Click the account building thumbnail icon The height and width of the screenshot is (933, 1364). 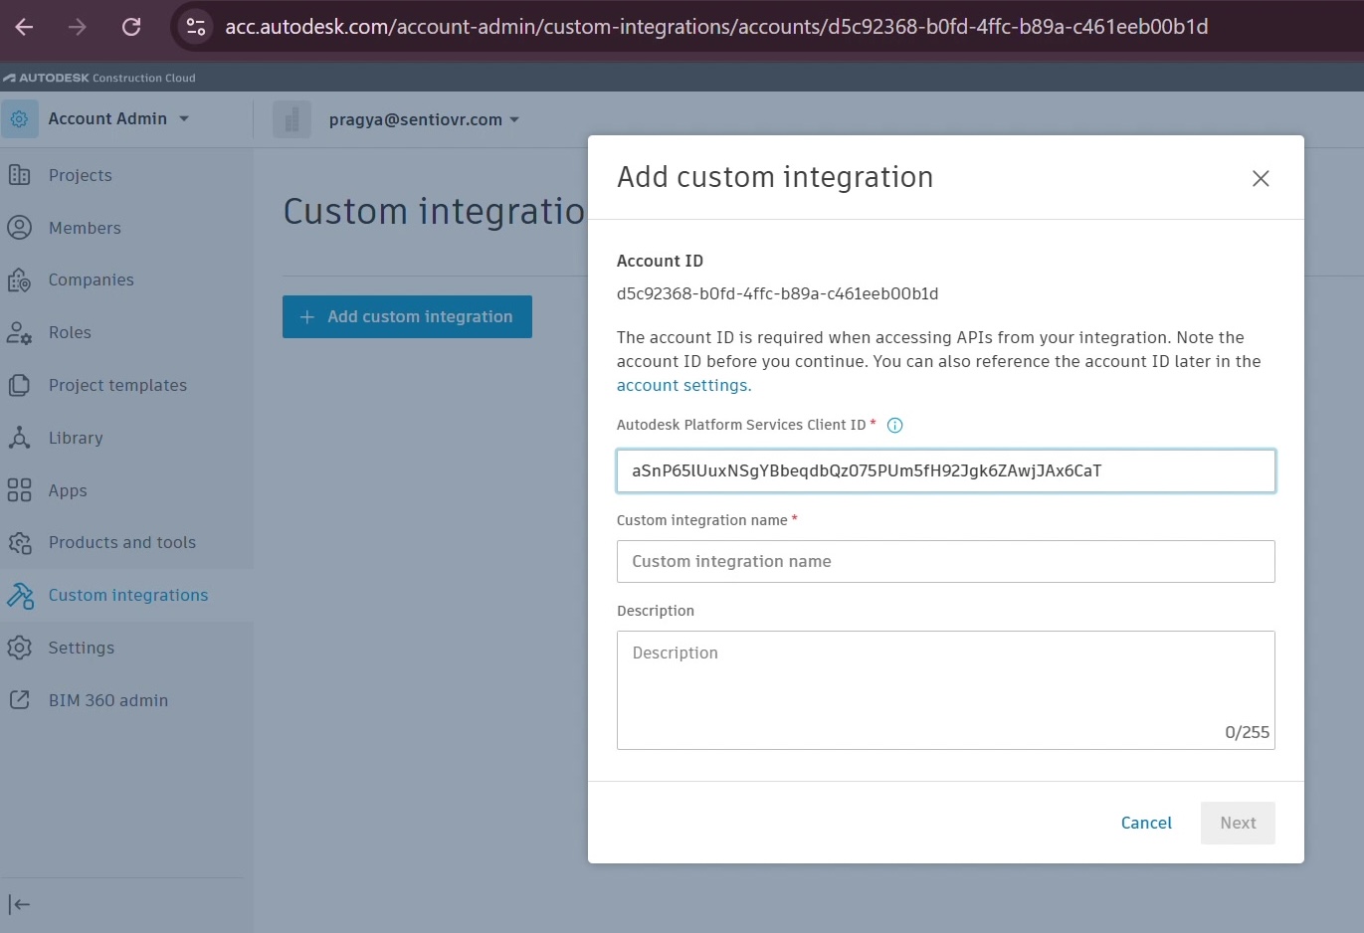tap(292, 119)
